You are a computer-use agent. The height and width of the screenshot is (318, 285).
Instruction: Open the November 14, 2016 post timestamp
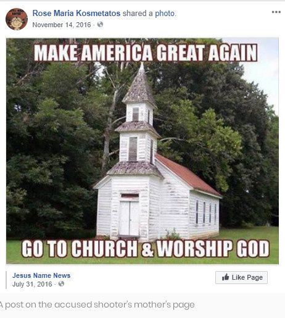click(62, 25)
